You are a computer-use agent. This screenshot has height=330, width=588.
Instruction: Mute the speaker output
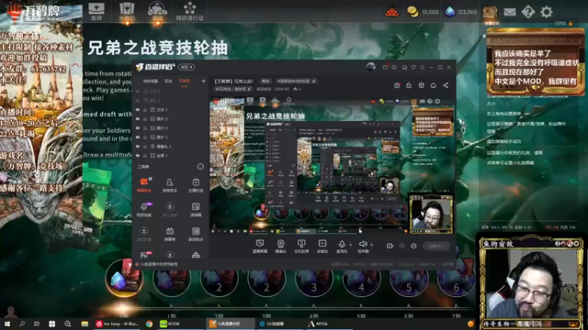[x=362, y=246]
